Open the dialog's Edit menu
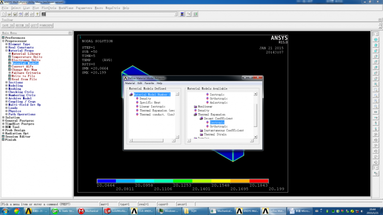Viewport: 383px width, 215px height. point(140,83)
